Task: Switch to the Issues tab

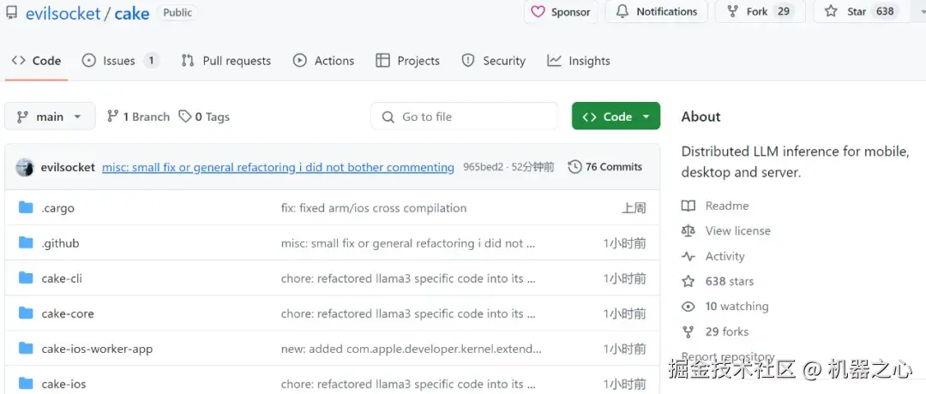Action: tap(120, 61)
